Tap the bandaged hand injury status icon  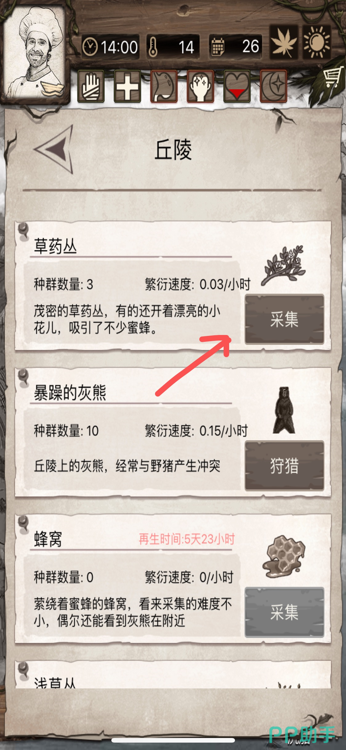coord(91,86)
